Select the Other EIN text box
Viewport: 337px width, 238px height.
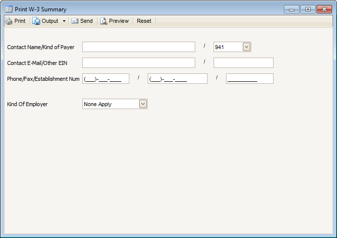pos(243,62)
